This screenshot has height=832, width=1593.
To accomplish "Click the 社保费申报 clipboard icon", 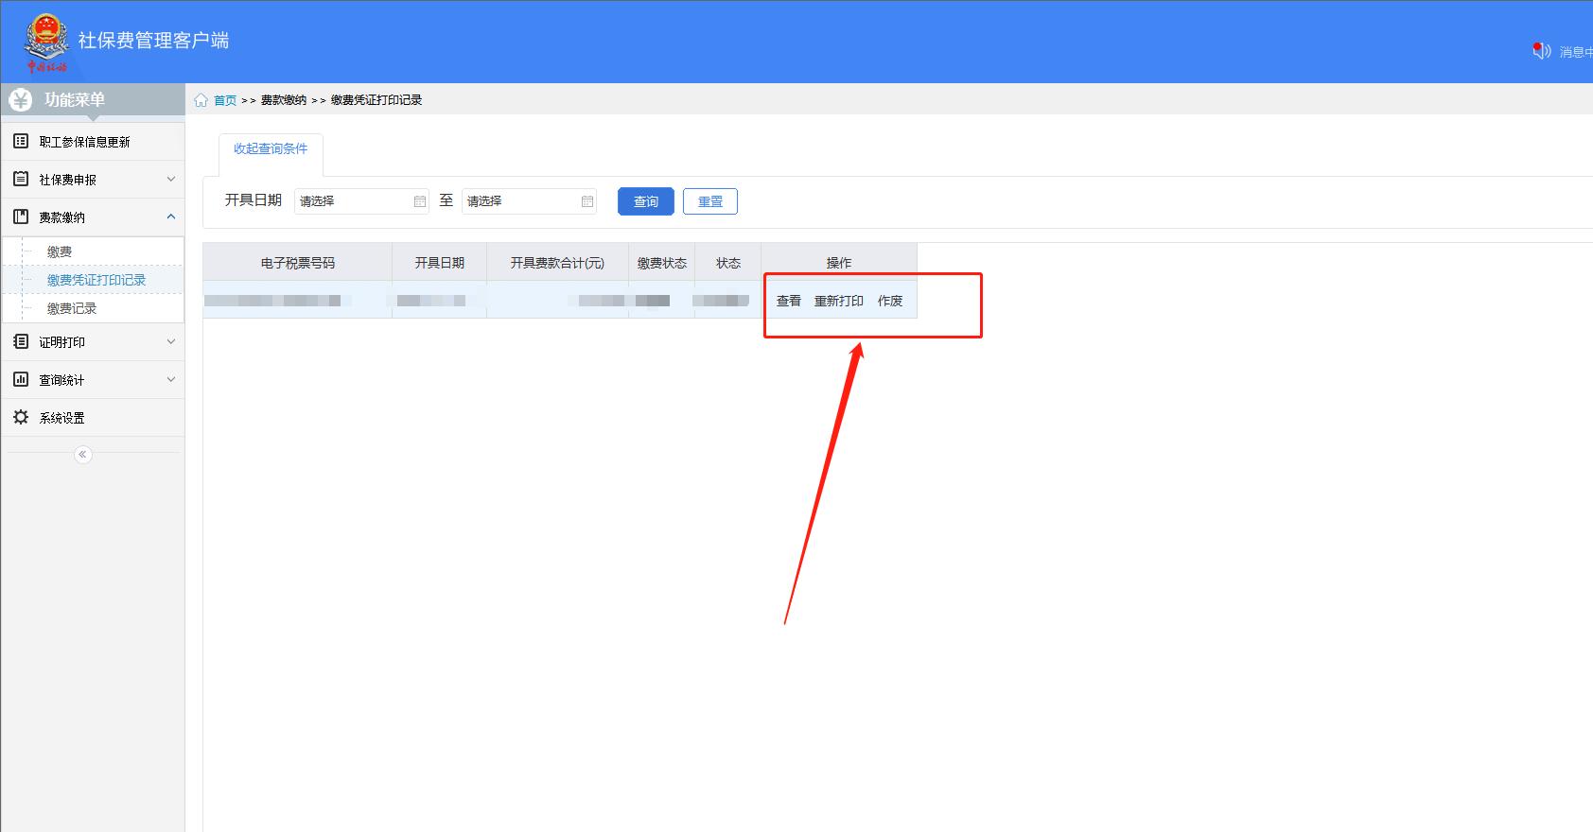I will click(21, 179).
